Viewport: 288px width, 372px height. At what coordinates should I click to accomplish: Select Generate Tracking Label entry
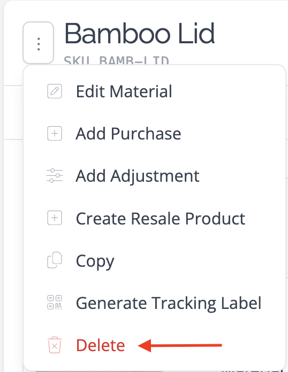(x=155, y=303)
